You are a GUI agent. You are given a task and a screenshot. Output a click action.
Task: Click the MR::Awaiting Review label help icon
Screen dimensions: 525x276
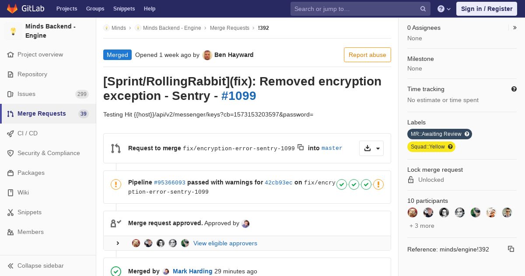pos(467,134)
